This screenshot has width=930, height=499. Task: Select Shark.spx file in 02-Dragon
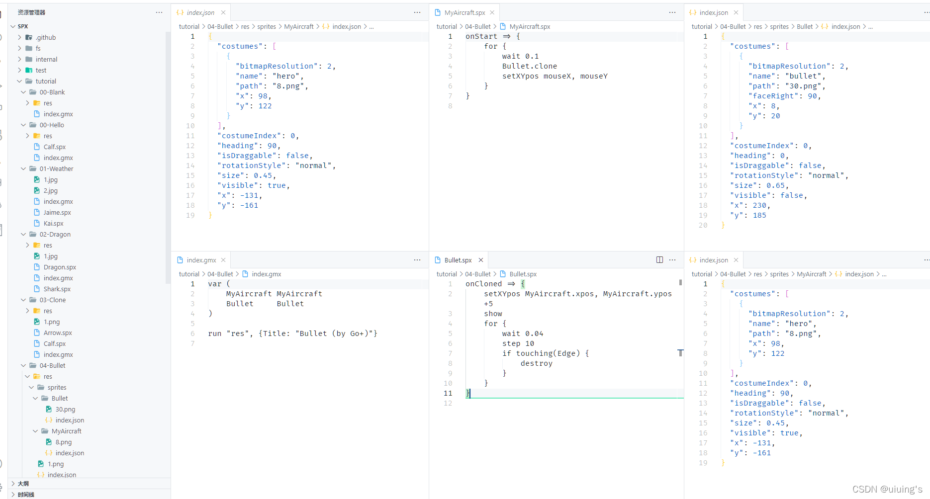click(57, 289)
